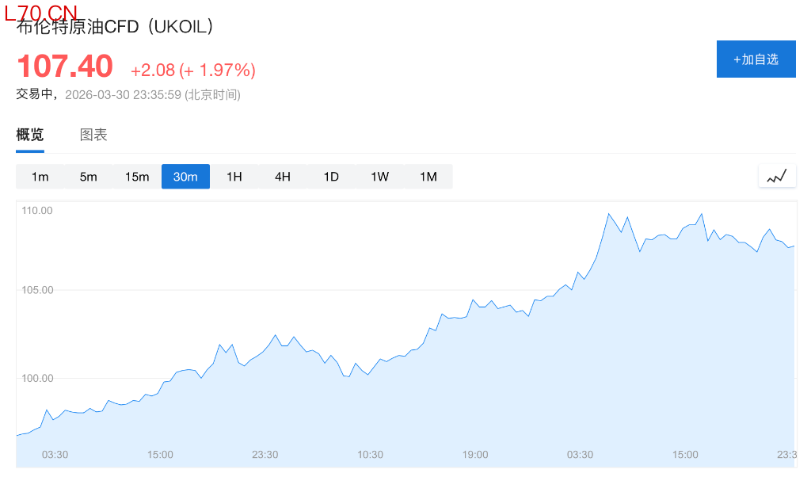Click the 110.00 y-axis label
This screenshot has width=811, height=477.
(x=37, y=211)
